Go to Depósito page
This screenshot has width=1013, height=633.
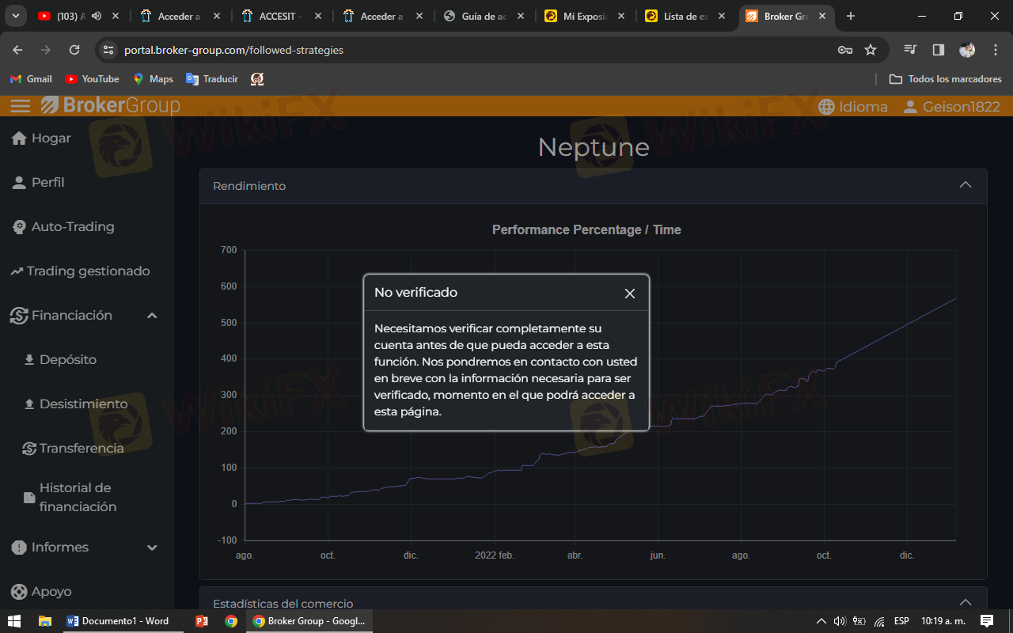point(67,360)
